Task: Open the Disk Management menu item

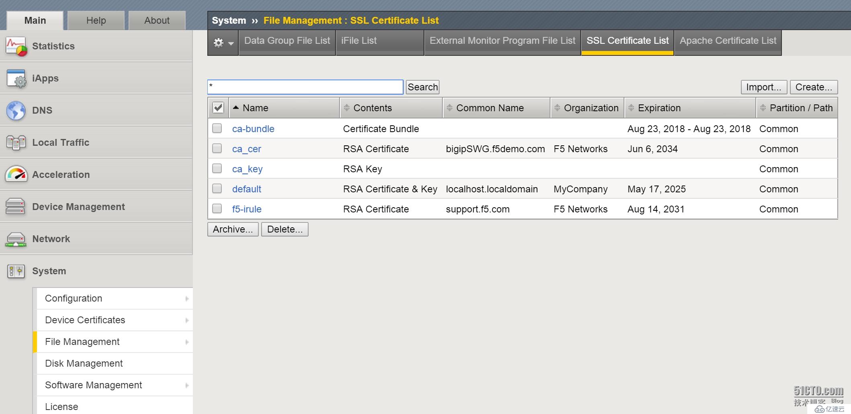Action: coord(115,363)
